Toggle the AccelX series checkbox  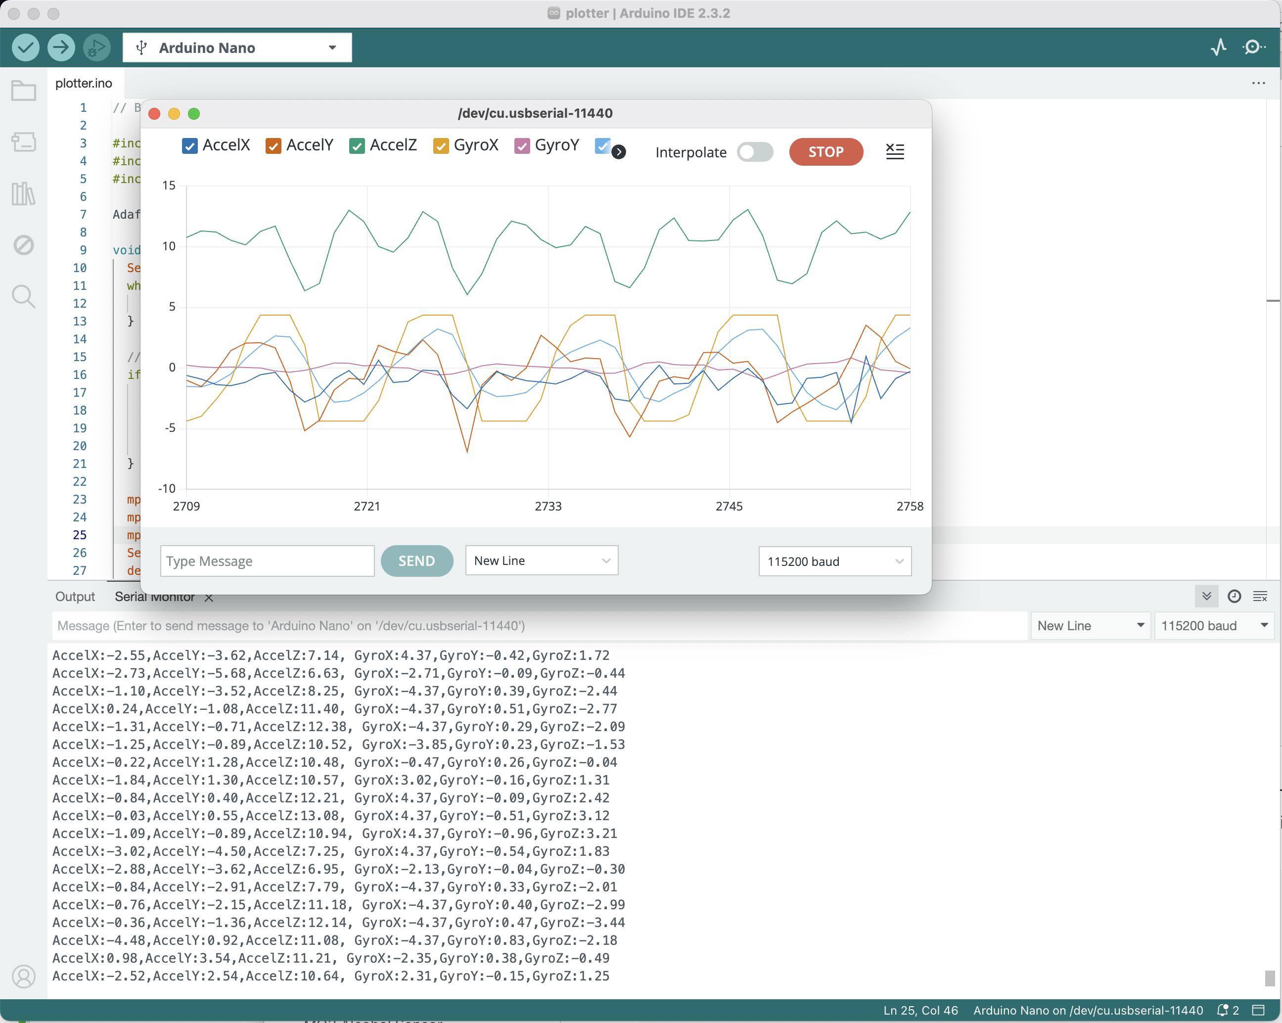pos(190,146)
